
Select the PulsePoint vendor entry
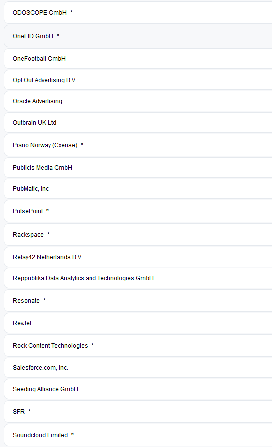pos(138,211)
